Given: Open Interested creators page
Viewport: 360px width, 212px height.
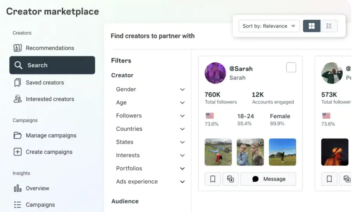Looking at the screenshot, I should click(50, 99).
